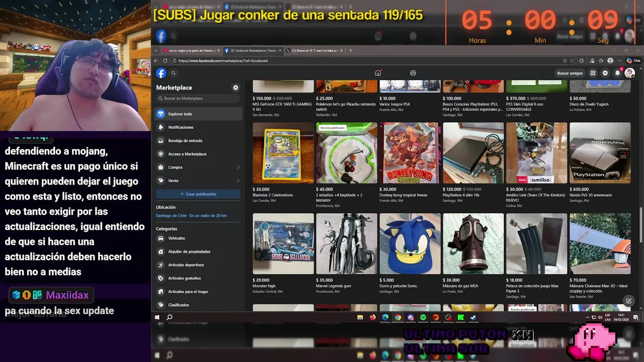Click the browser address bar URL
This screenshot has width=644, height=362.
[x=223, y=61]
